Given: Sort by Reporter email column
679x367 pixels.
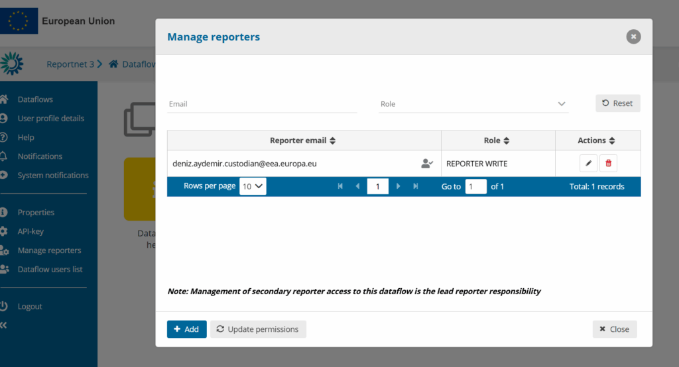Looking at the screenshot, I should pos(303,140).
